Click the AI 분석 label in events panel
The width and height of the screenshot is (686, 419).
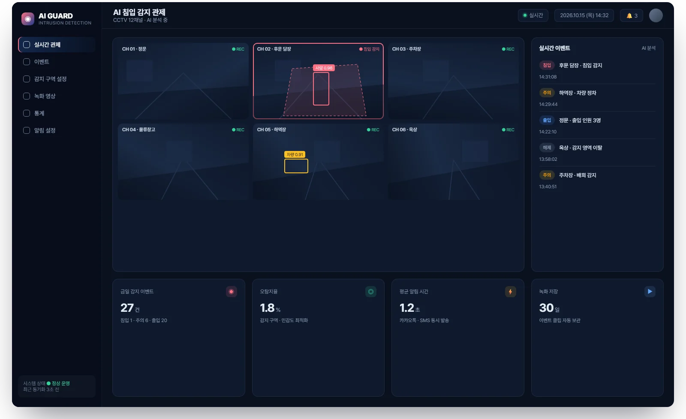point(648,48)
